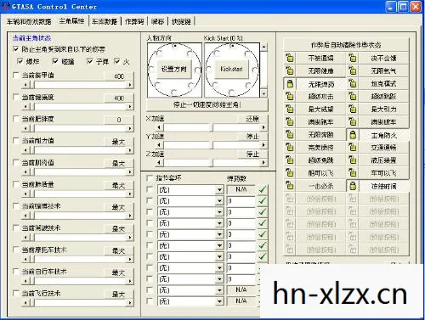
Task: Click left arrow of 当前肥胖度 slider
Action: point(26,128)
